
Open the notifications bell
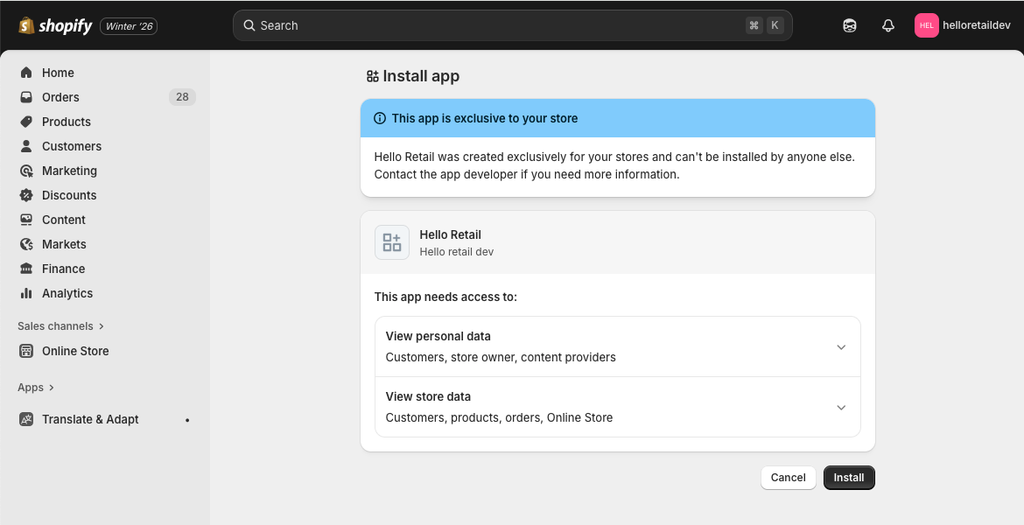coord(887,25)
